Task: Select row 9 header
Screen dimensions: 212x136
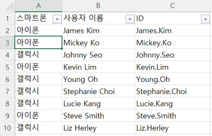Action: pos(7,115)
